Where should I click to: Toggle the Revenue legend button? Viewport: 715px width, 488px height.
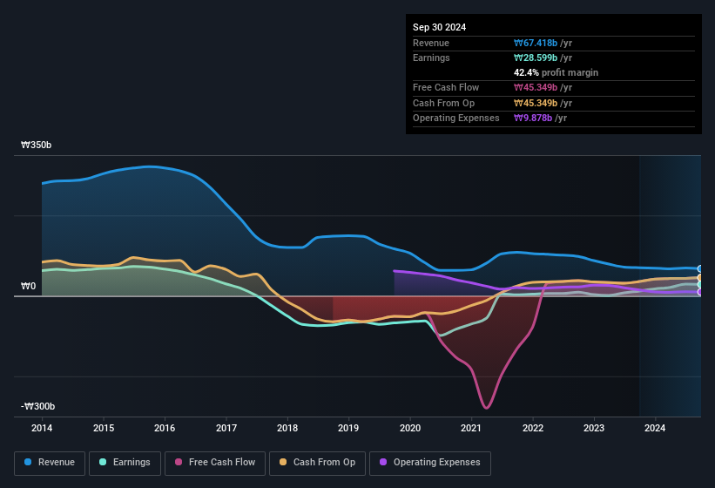(50, 463)
